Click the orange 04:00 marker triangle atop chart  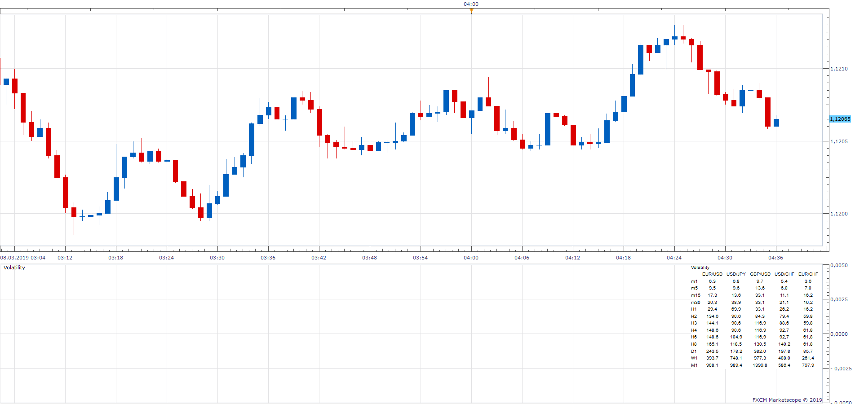[x=471, y=11]
